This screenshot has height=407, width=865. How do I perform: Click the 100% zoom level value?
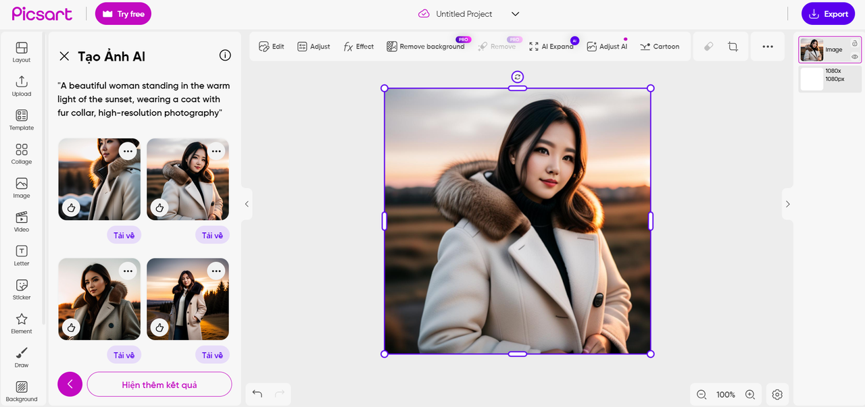tap(726, 394)
